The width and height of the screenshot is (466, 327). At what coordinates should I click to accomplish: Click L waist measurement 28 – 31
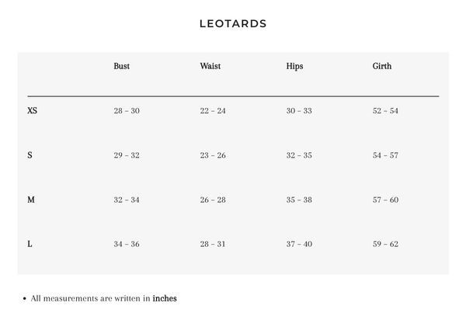(x=213, y=244)
